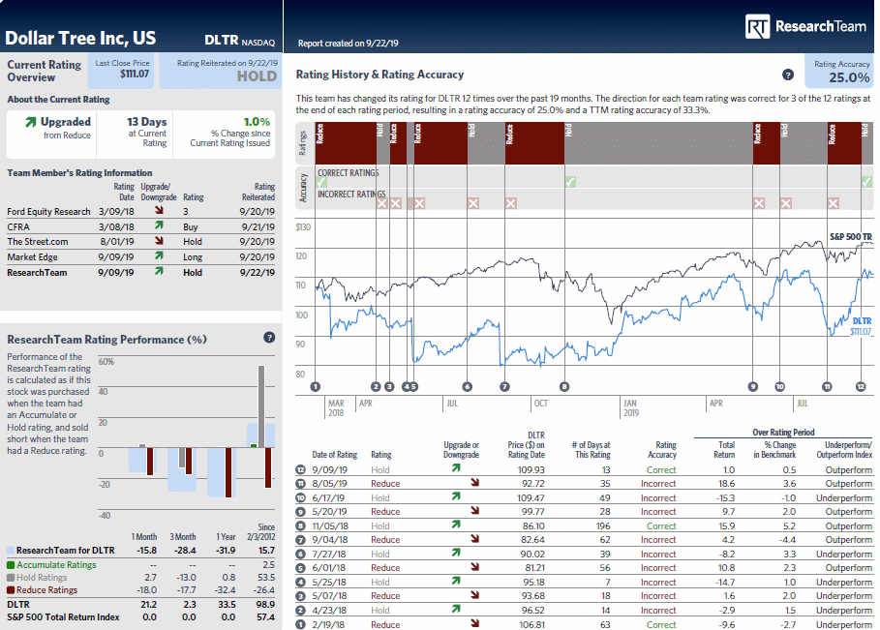
Task: Click CFRA upgrade arrow icon
Action: (x=160, y=225)
